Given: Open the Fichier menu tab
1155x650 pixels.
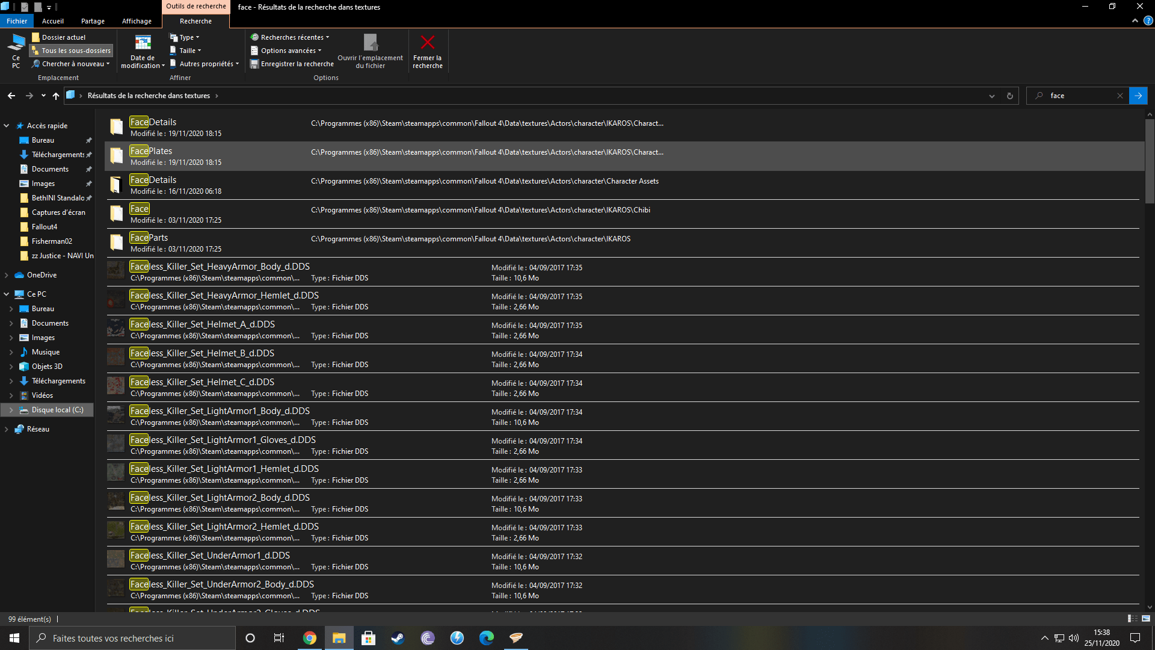Looking at the screenshot, I should pos(17,21).
